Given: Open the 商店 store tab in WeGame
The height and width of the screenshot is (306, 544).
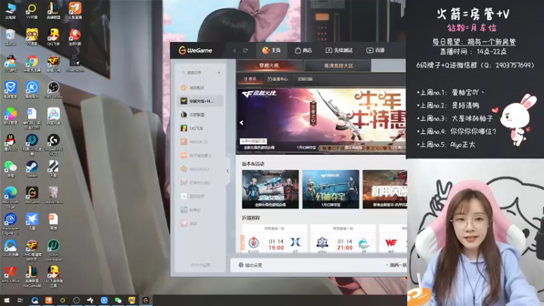Looking at the screenshot, I should pos(303,50).
